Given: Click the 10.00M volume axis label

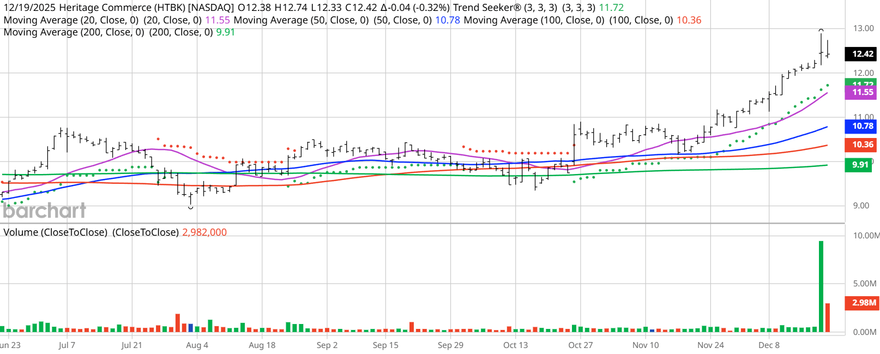Looking at the screenshot, I should pos(866,236).
